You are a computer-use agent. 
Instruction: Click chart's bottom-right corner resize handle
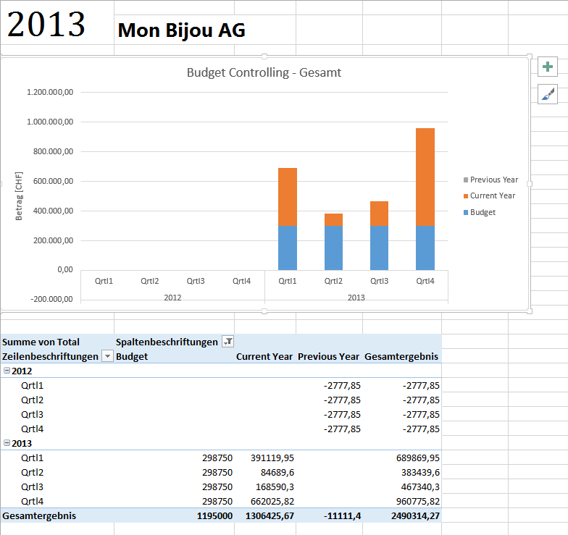tap(530, 311)
